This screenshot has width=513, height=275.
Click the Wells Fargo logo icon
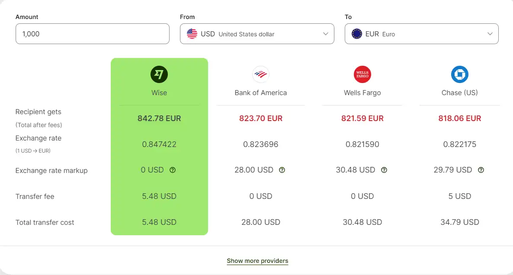coord(362,74)
